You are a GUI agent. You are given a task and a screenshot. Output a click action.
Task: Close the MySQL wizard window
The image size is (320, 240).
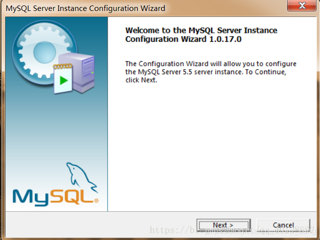point(302,5)
